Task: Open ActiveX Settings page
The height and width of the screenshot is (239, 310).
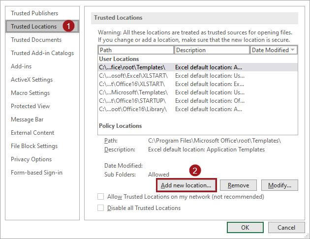Action: pyautogui.click(x=31, y=80)
